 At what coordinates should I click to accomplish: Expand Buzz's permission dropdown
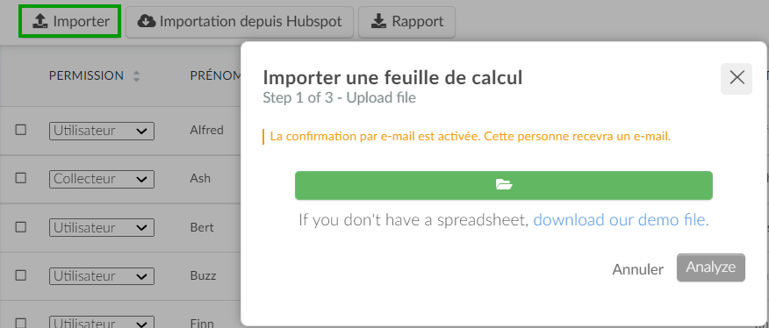point(102,276)
